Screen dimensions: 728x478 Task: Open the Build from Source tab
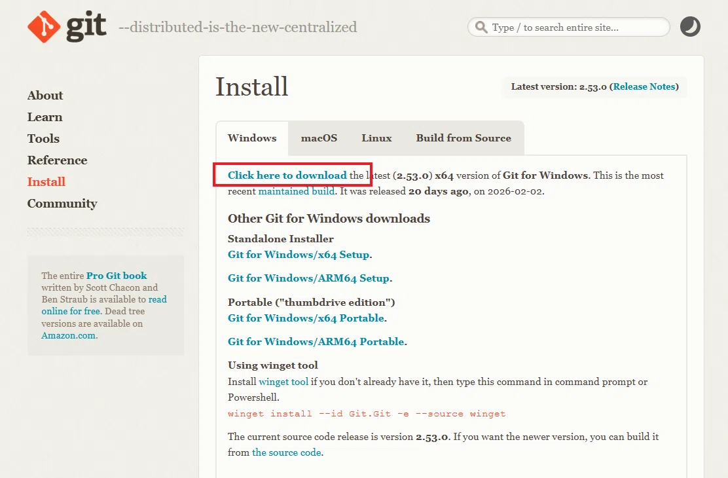coord(464,138)
